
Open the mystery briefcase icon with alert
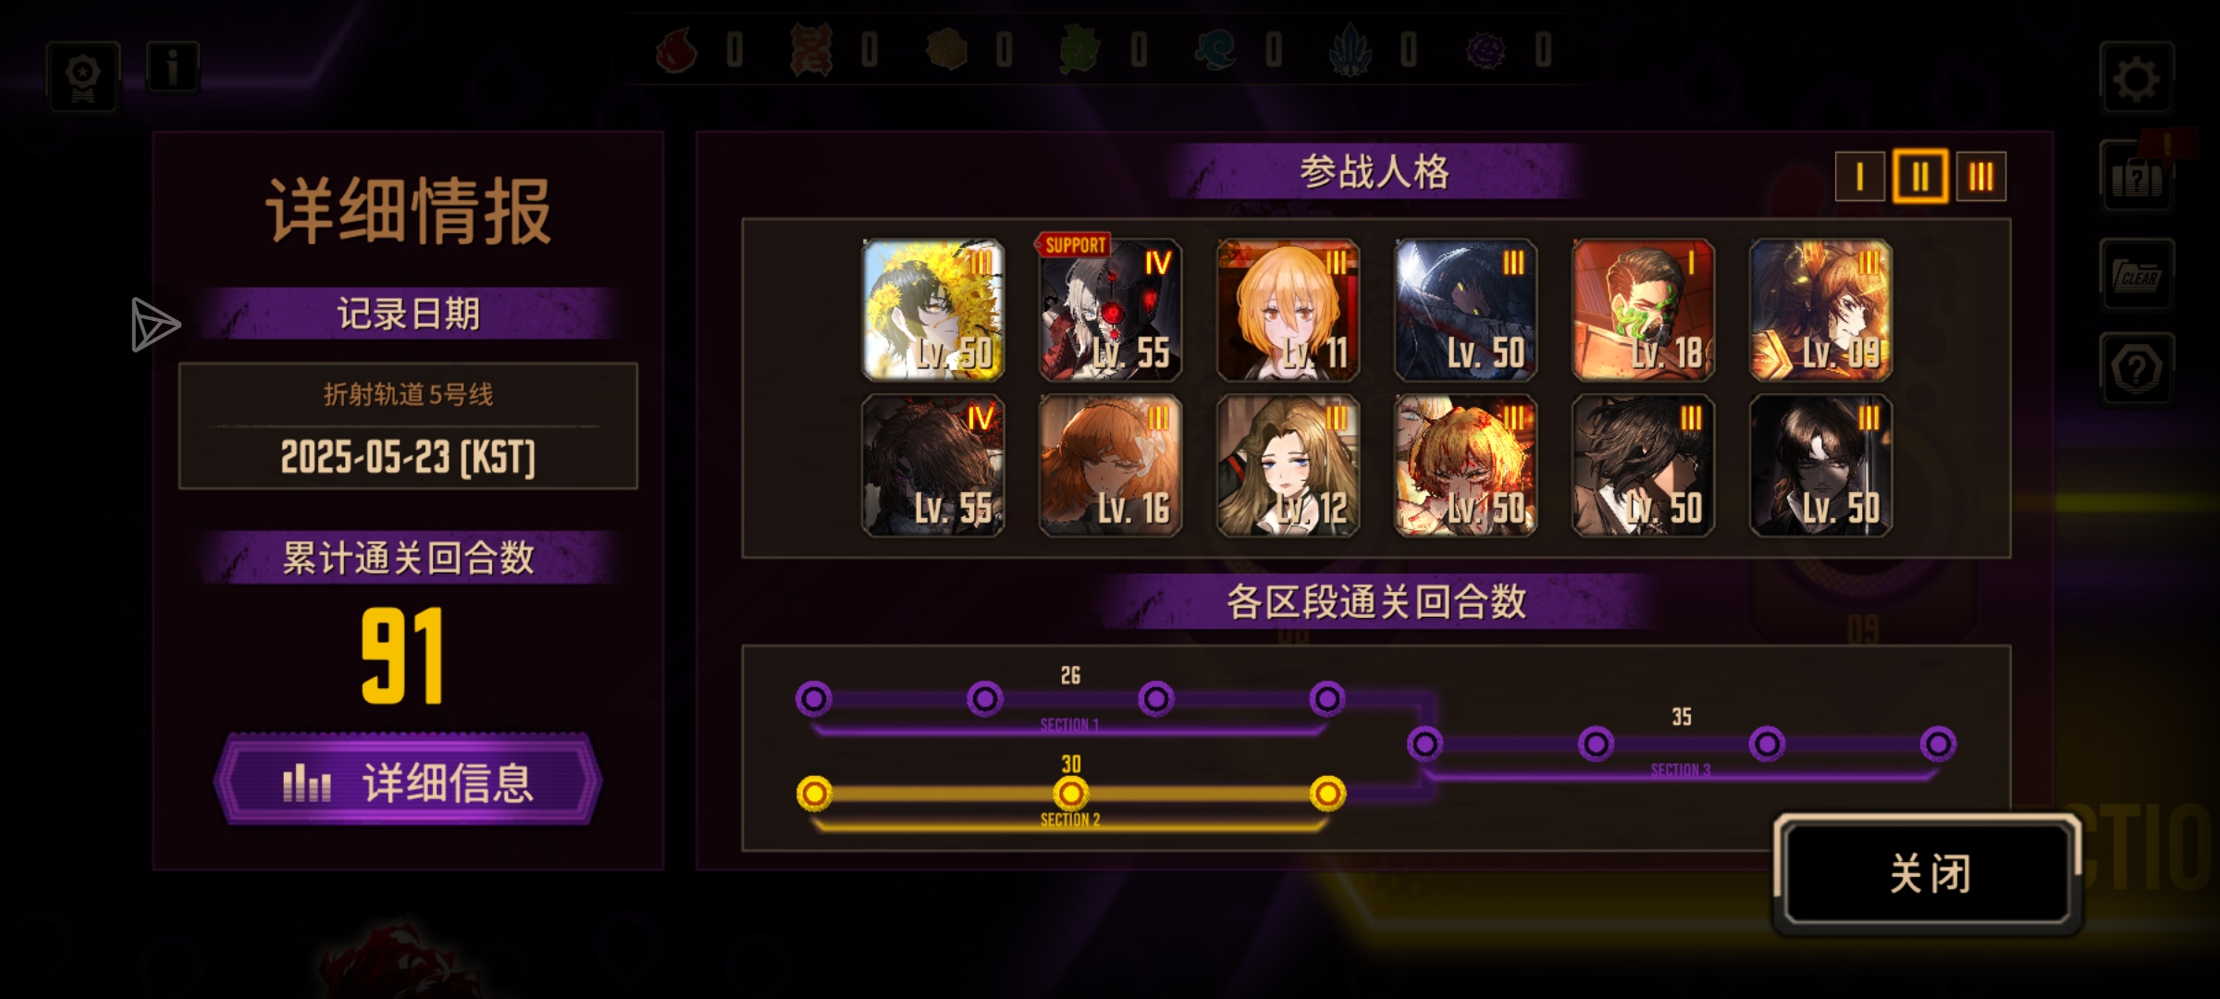point(2137,178)
